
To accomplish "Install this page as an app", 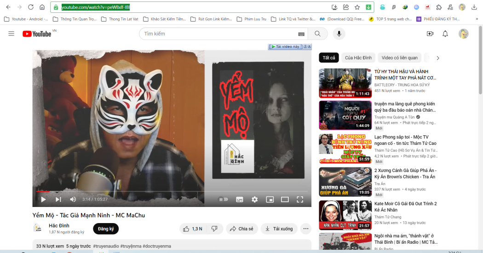I will click(334, 7).
